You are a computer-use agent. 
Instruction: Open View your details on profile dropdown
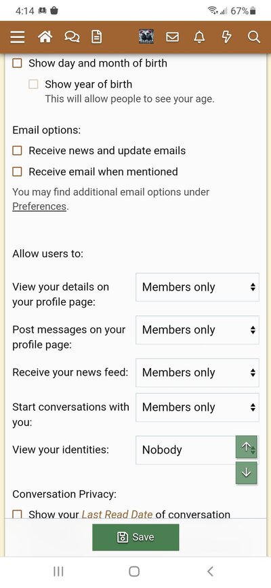pos(197,287)
